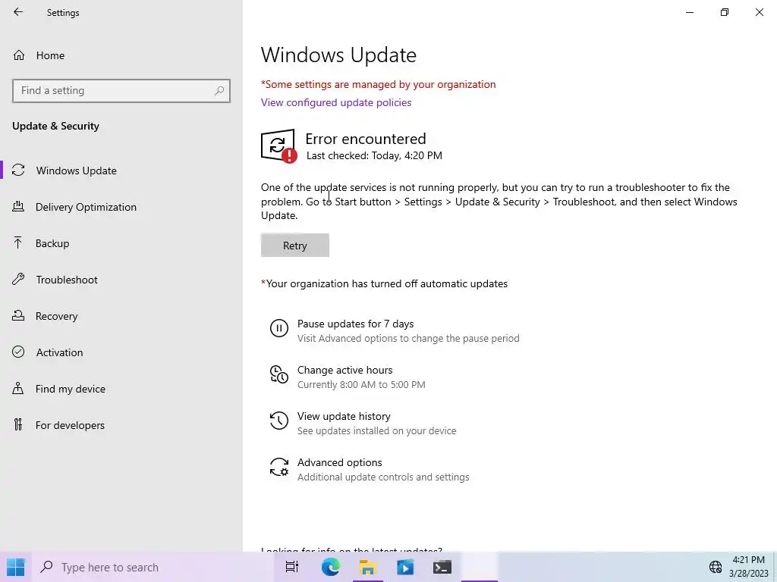This screenshot has height=582, width=777.
Task: Click the Error encountered heading
Action: 366,139
